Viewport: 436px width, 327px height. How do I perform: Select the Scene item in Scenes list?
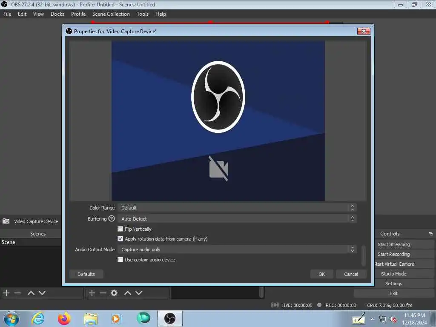coord(31,242)
